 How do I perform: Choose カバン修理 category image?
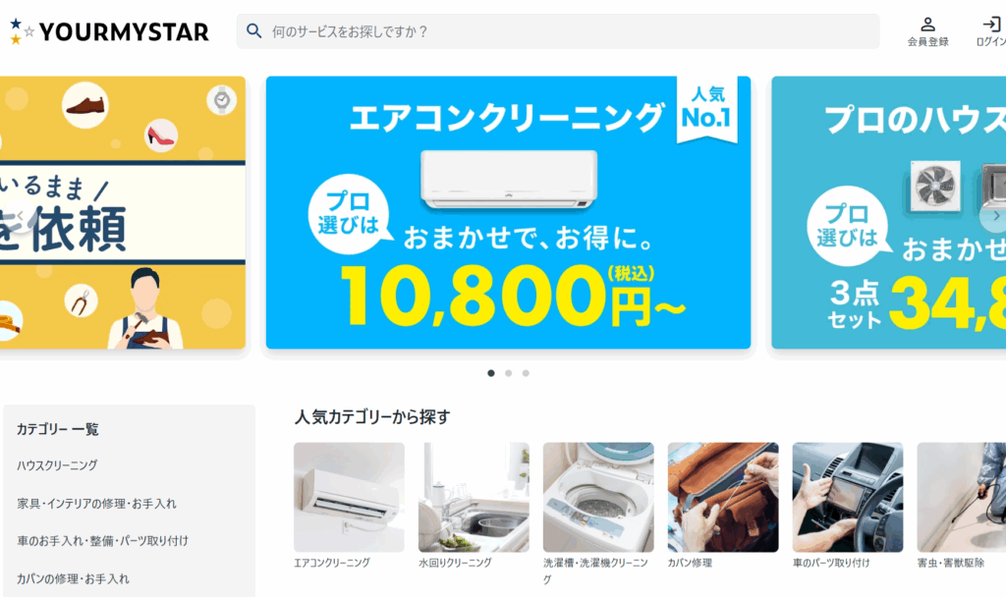pyautogui.click(x=723, y=497)
